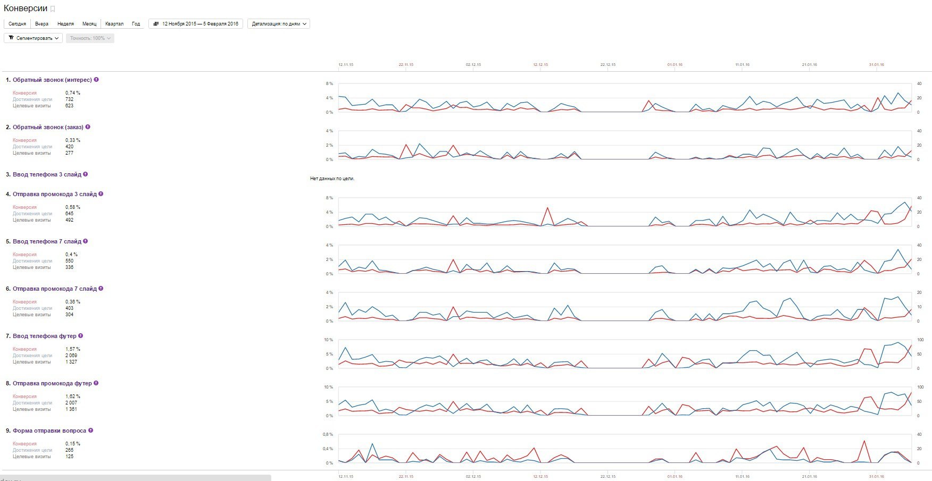Click help icon next to Обратный звонок (заказ)

pyautogui.click(x=88, y=127)
